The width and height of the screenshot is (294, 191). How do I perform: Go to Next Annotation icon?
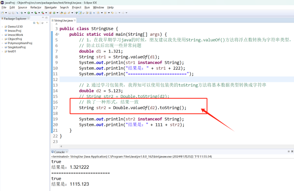click(x=98, y=13)
